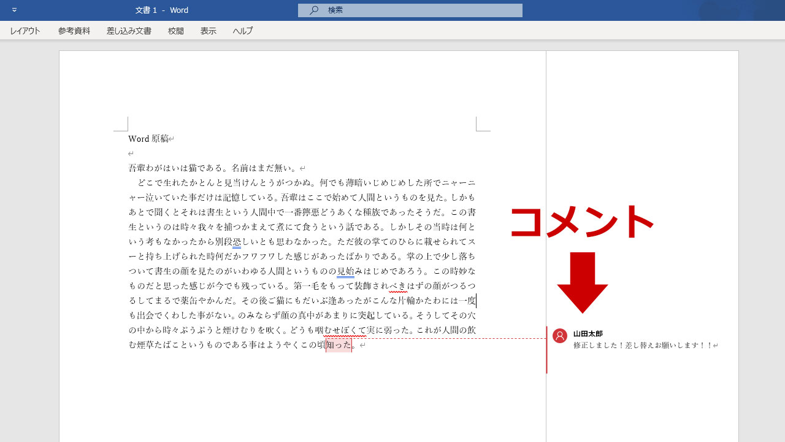This screenshot has width=785, height=442.
Task: Click the title text 文書 1 - Word
Action: pos(162,10)
